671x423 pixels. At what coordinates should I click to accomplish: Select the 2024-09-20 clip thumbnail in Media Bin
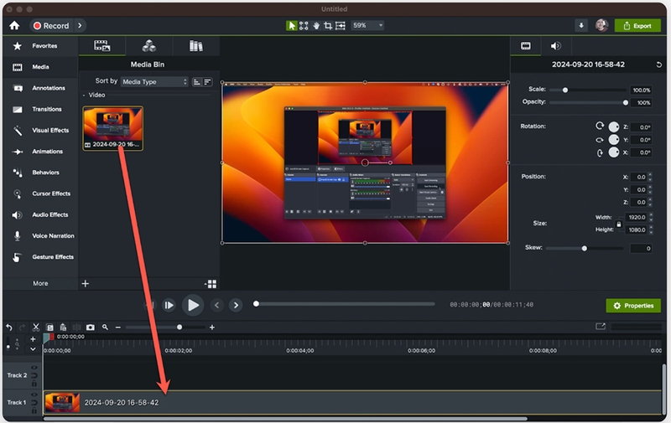pos(113,128)
